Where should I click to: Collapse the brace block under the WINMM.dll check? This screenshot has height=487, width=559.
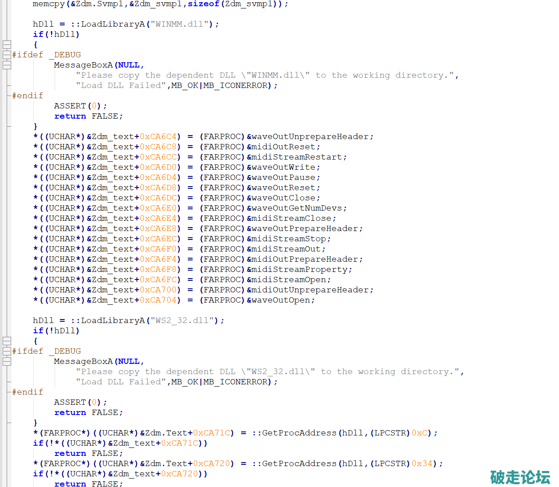coord(7,44)
